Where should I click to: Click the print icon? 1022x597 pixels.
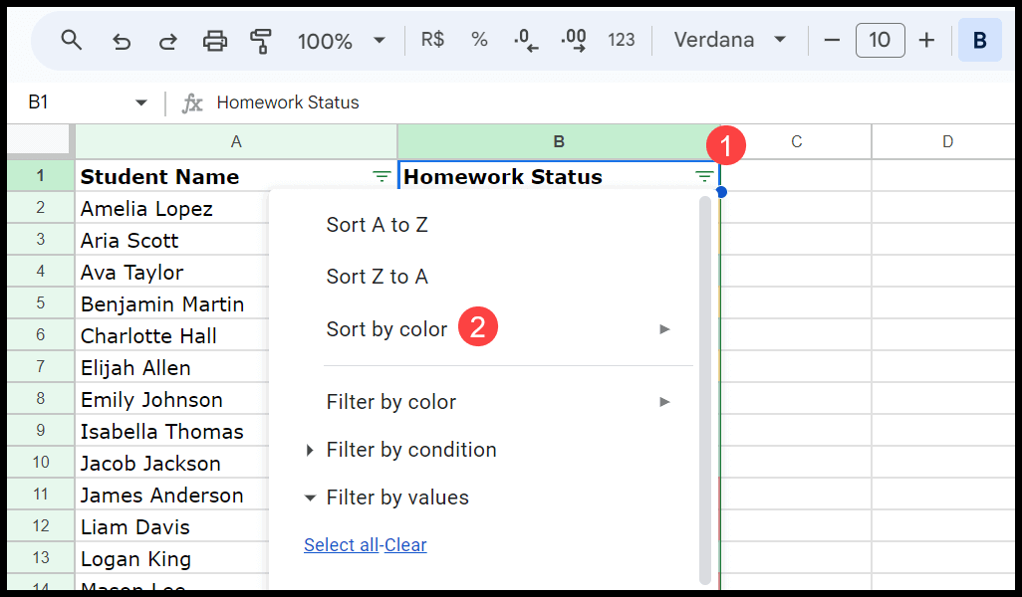215,41
